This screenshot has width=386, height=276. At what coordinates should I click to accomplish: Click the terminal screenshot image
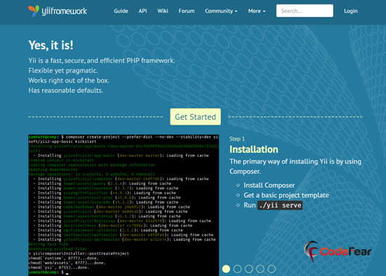click(x=124, y=205)
